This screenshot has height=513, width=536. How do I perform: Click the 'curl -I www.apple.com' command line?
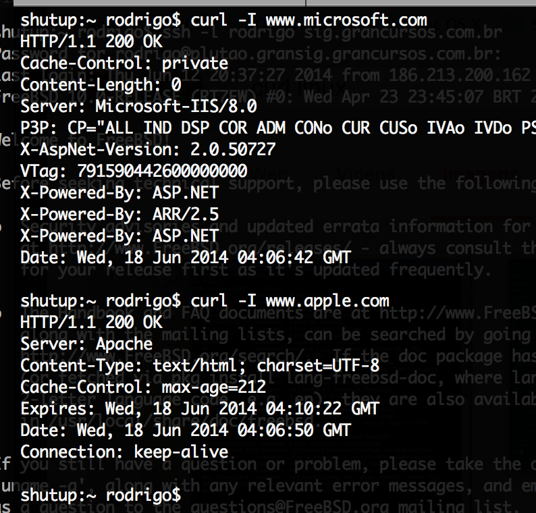[205, 301]
